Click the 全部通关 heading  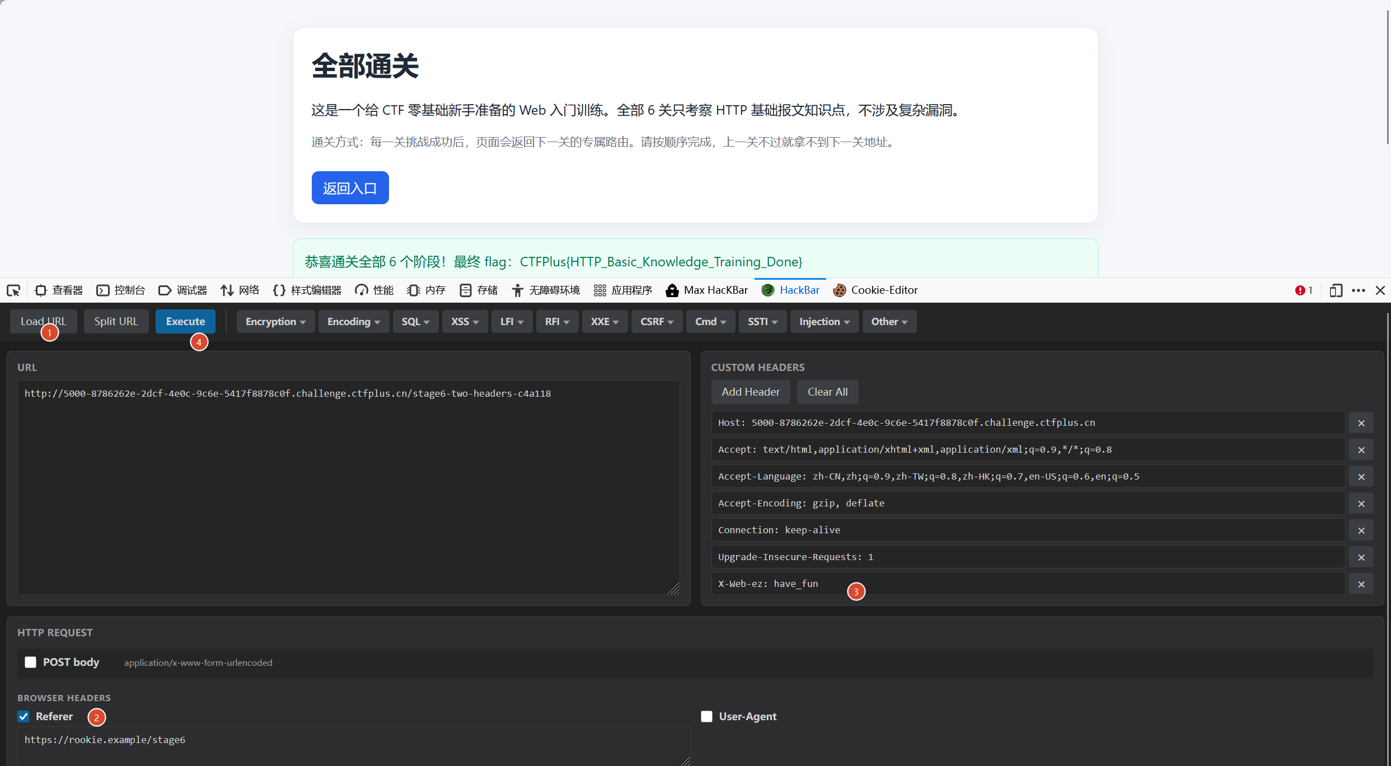point(365,66)
